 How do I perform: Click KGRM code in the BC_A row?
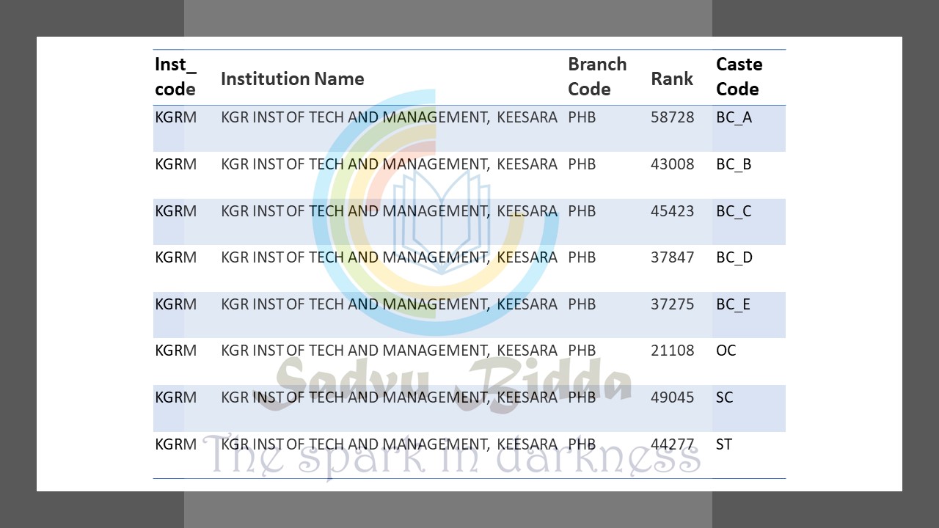coord(175,117)
